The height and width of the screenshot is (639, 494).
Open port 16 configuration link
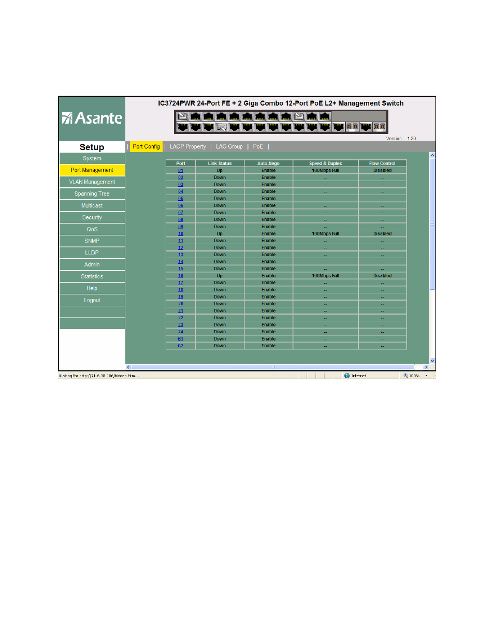(181, 276)
